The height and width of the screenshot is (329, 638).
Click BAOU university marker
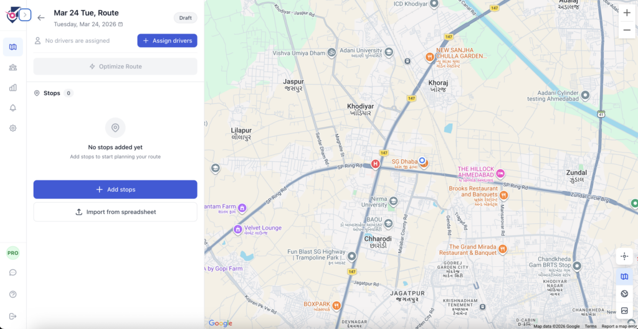pos(389,223)
